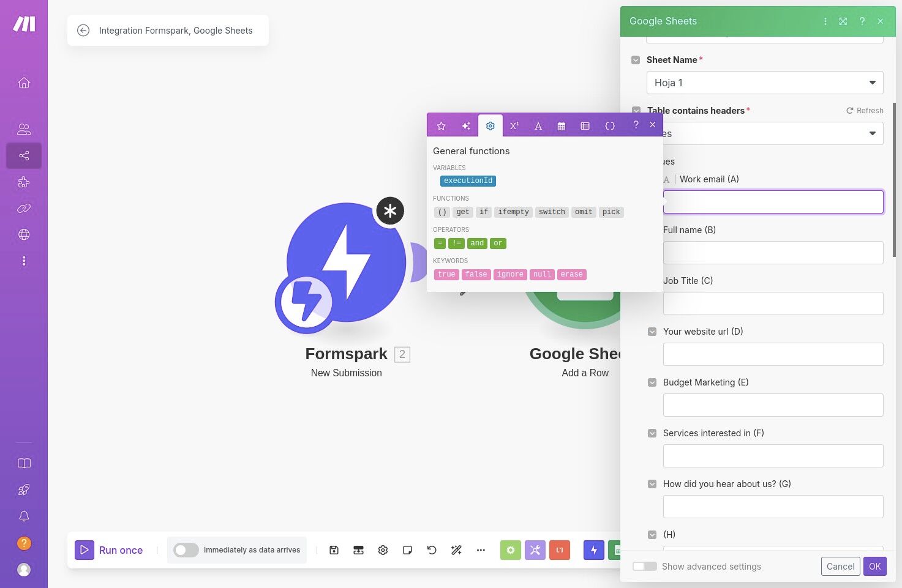Toggle the scheduling switch on

point(186,550)
